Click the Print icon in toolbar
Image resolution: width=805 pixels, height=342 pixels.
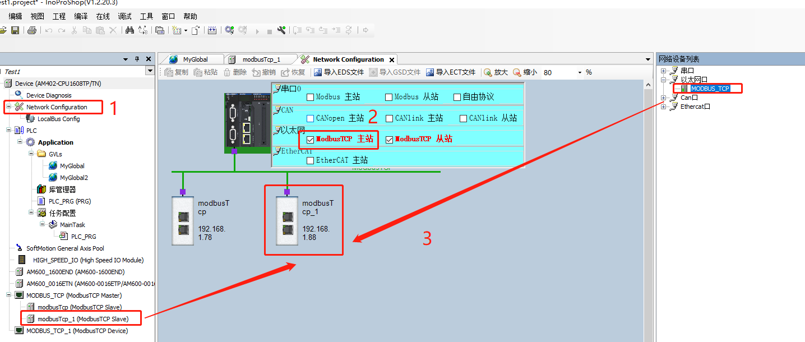tap(32, 30)
